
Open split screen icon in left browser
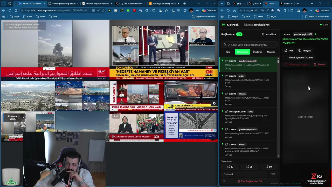point(154,10)
